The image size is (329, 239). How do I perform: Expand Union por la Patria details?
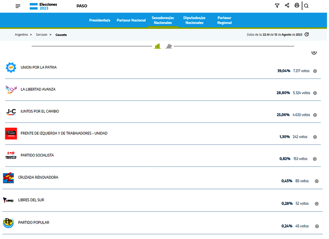315,71
